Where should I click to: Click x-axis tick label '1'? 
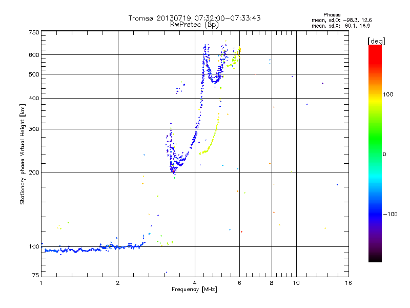(x=41, y=283)
